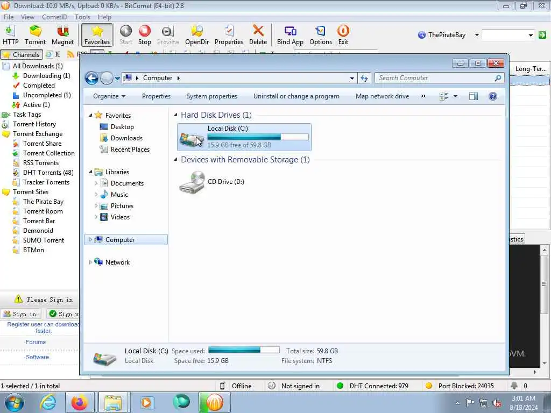Select the Channels tab
This screenshot has width=551, height=413.
click(x=22, y=54)
